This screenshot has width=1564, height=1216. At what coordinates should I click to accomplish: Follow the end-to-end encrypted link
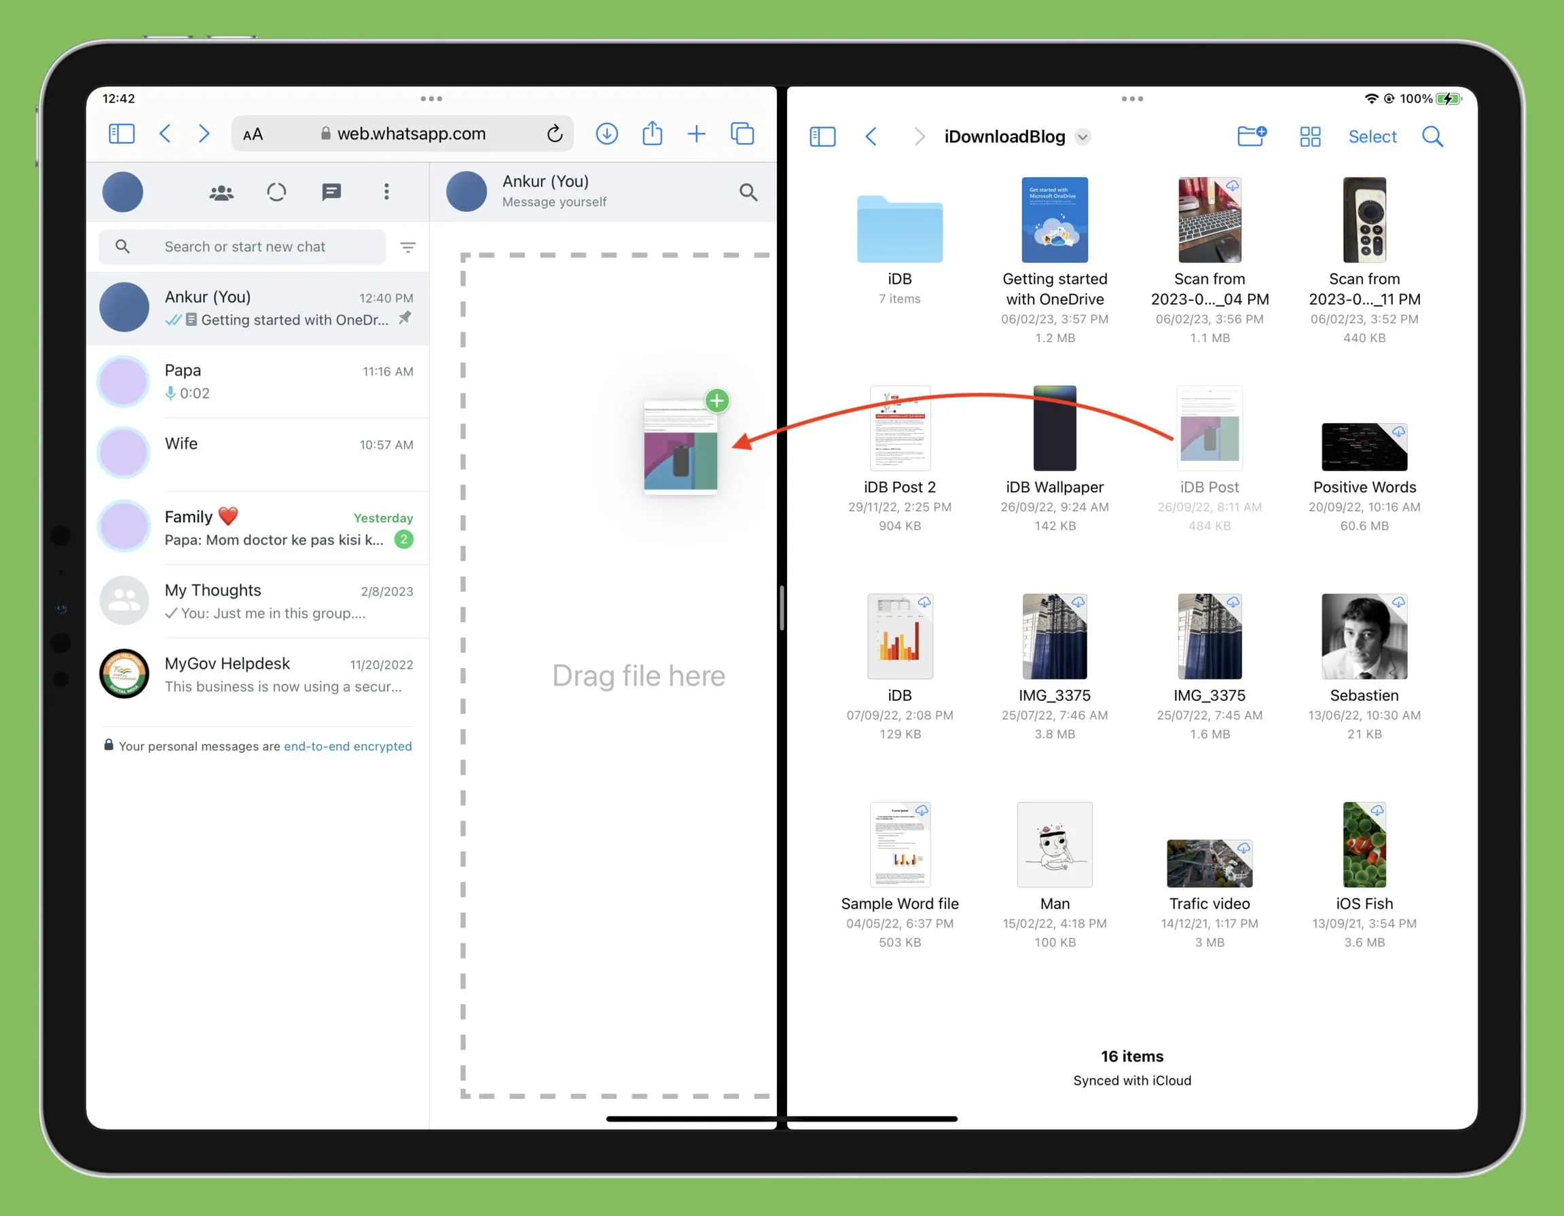pos(348,746)
